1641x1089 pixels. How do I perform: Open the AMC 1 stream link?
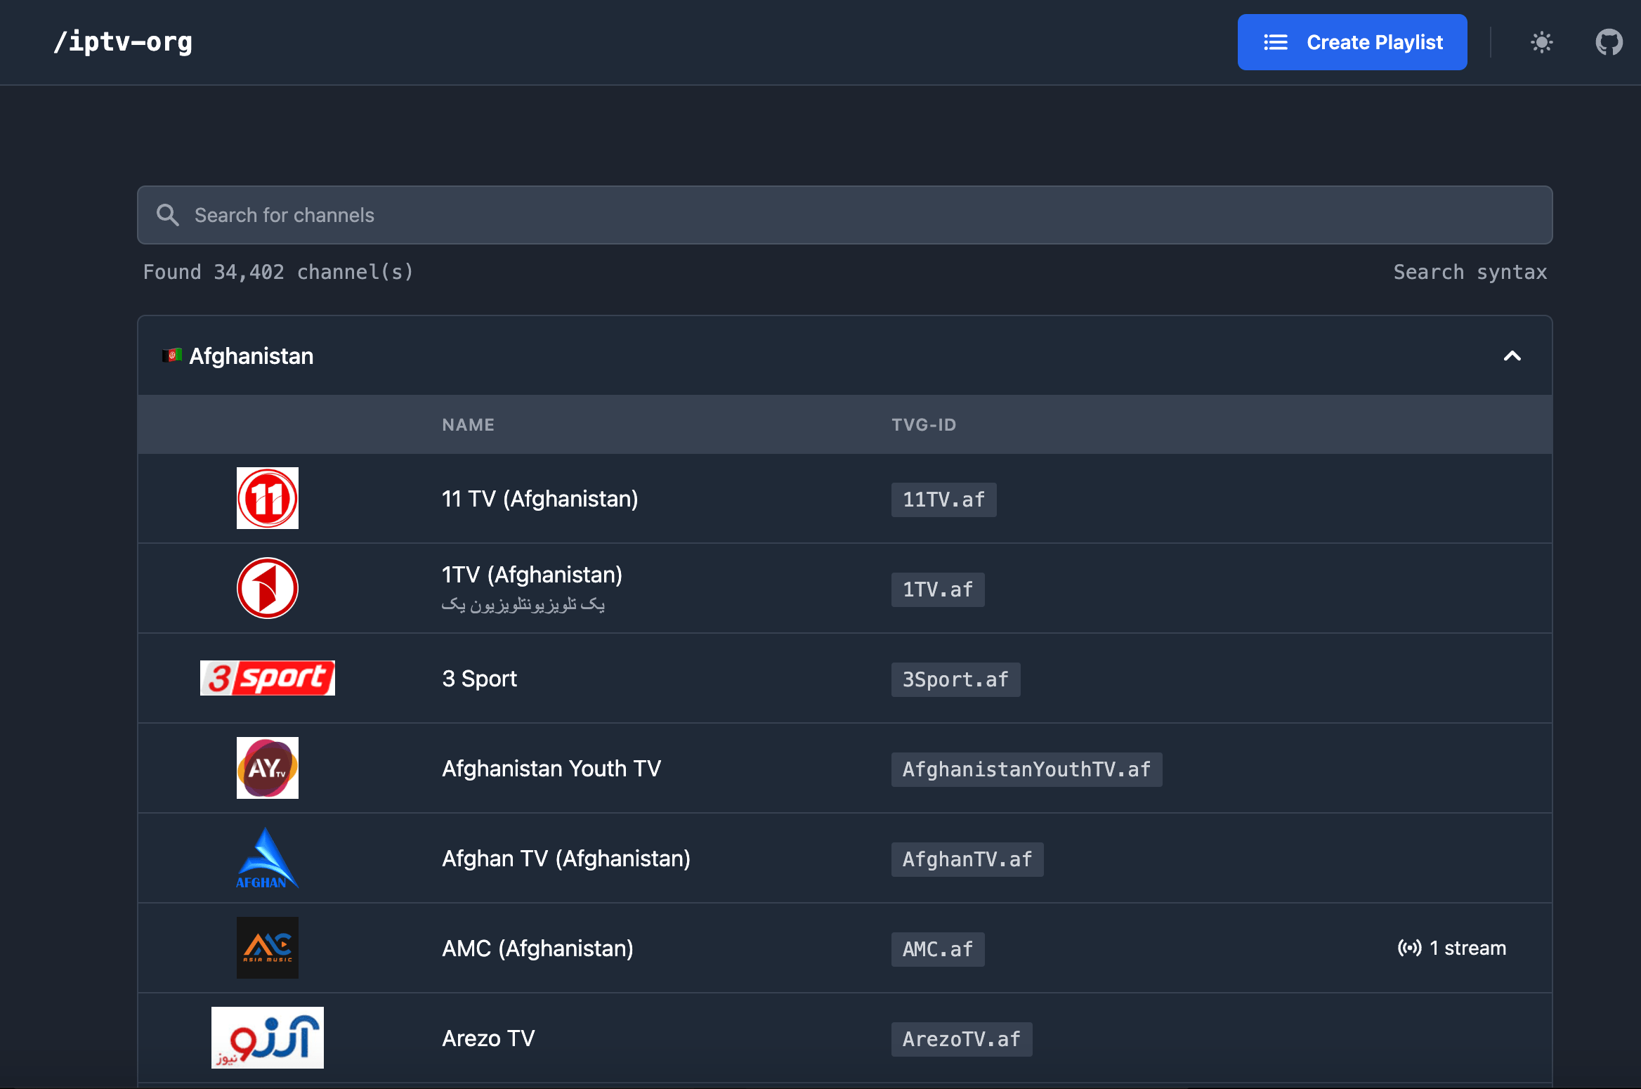point(1452,948)
